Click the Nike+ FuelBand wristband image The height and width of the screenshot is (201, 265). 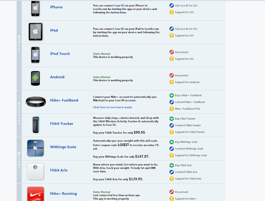36,102
